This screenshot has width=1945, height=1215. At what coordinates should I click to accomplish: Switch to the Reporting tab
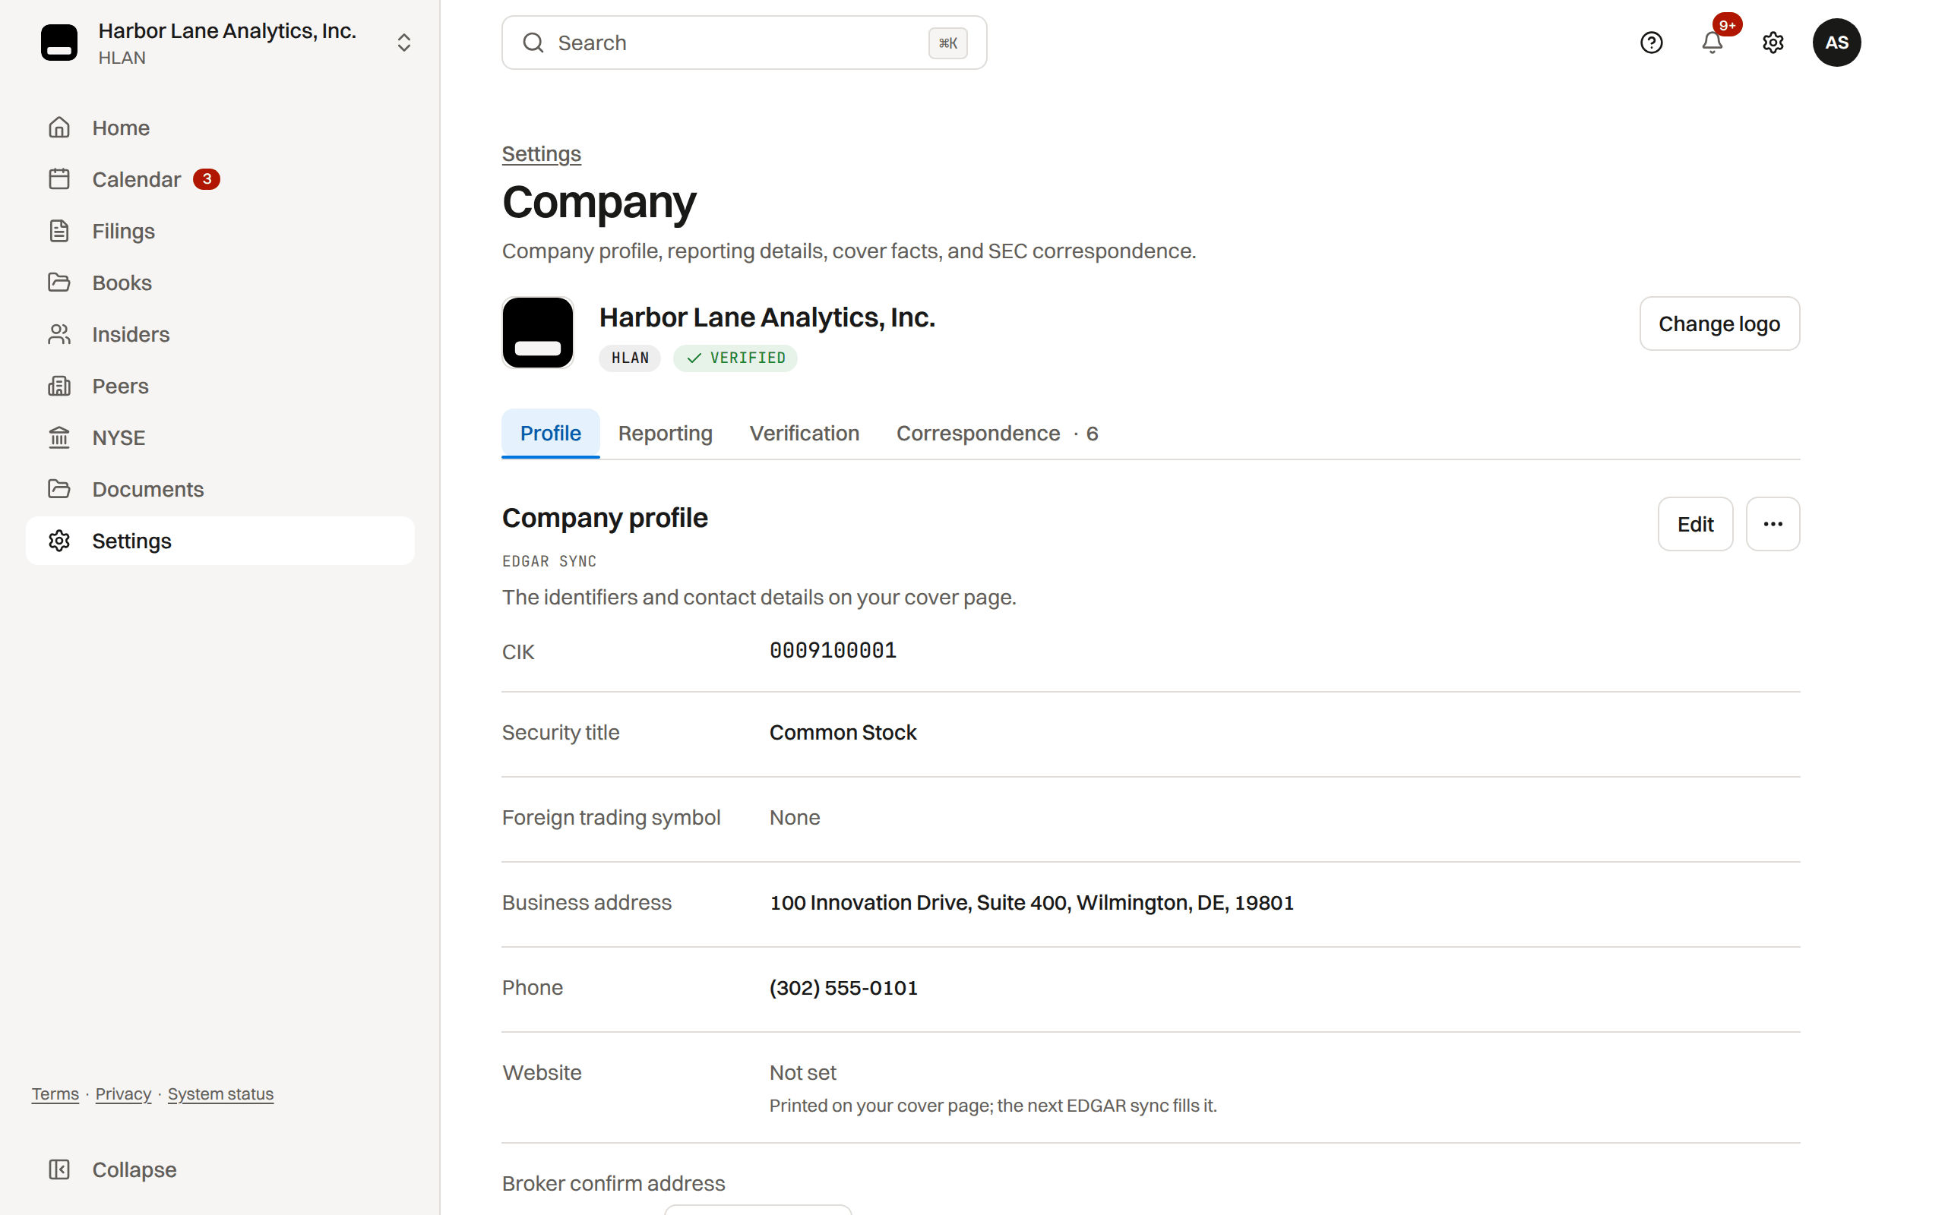point(665,433)
